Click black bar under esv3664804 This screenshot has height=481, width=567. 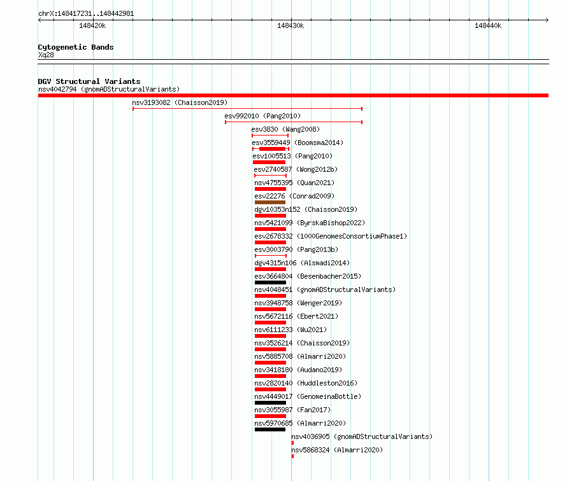tap(270, 282)
